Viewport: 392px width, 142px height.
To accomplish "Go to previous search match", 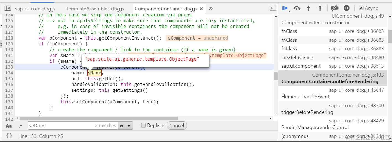I will pyautogui.click(x=121, y=125).
